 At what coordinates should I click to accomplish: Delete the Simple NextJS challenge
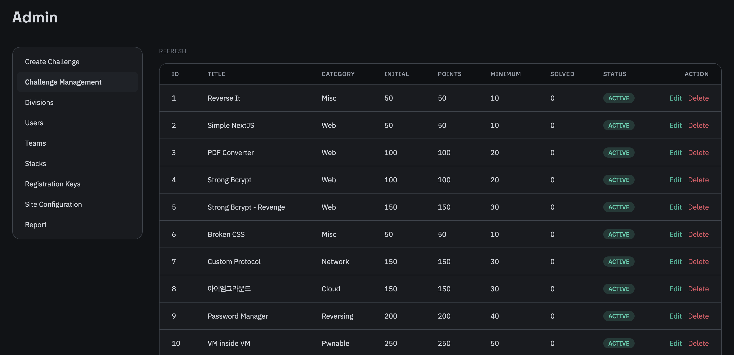[698, 125]
